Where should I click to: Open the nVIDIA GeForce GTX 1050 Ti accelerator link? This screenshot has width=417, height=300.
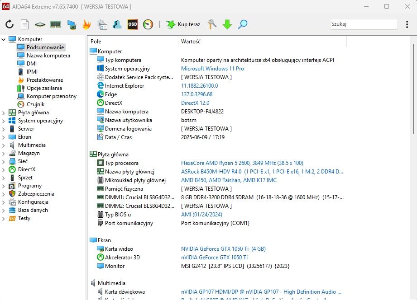click(x=214, y=257)
